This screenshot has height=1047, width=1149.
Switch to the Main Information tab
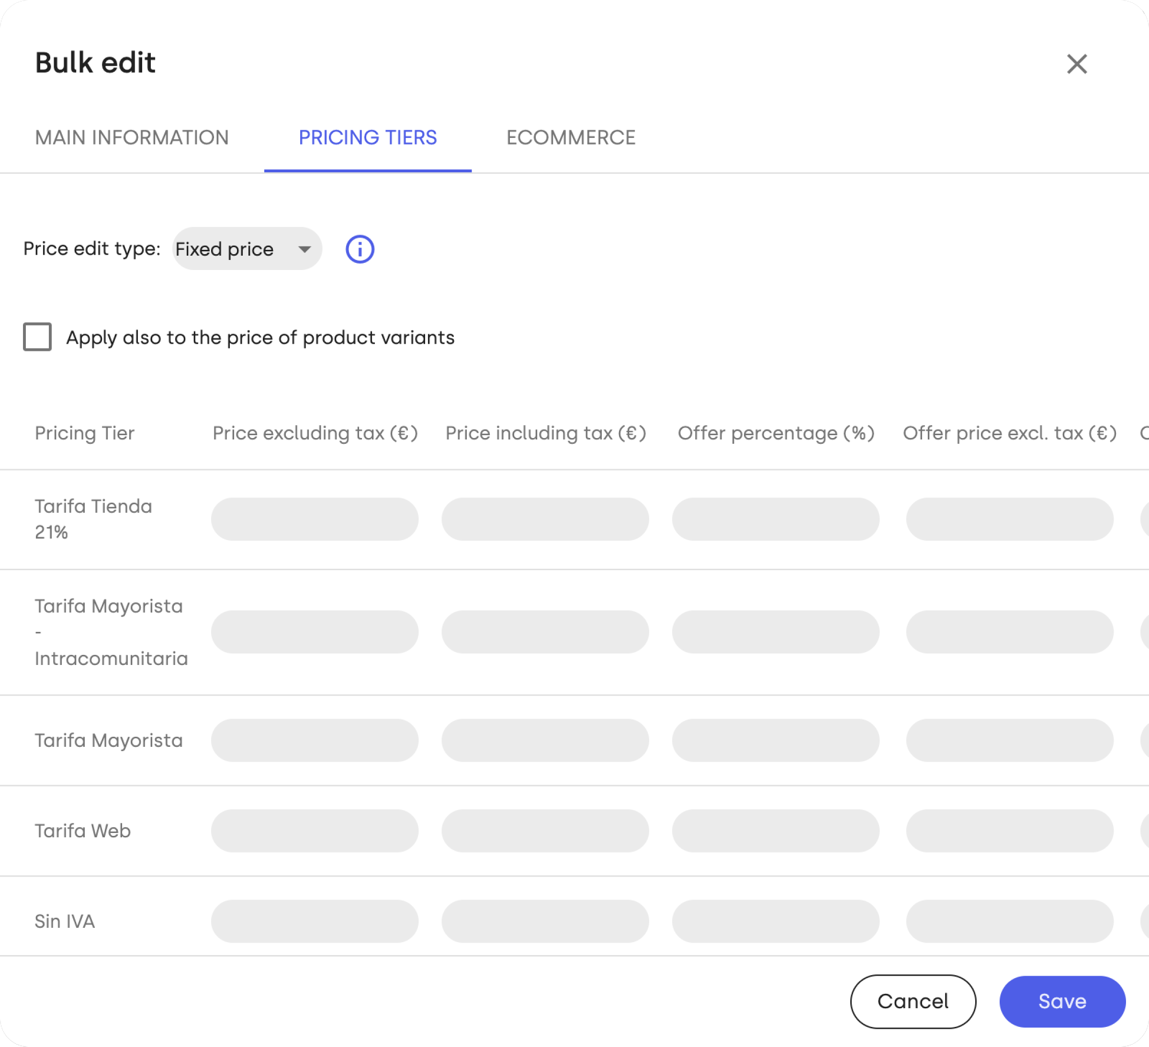coord(132,137)
